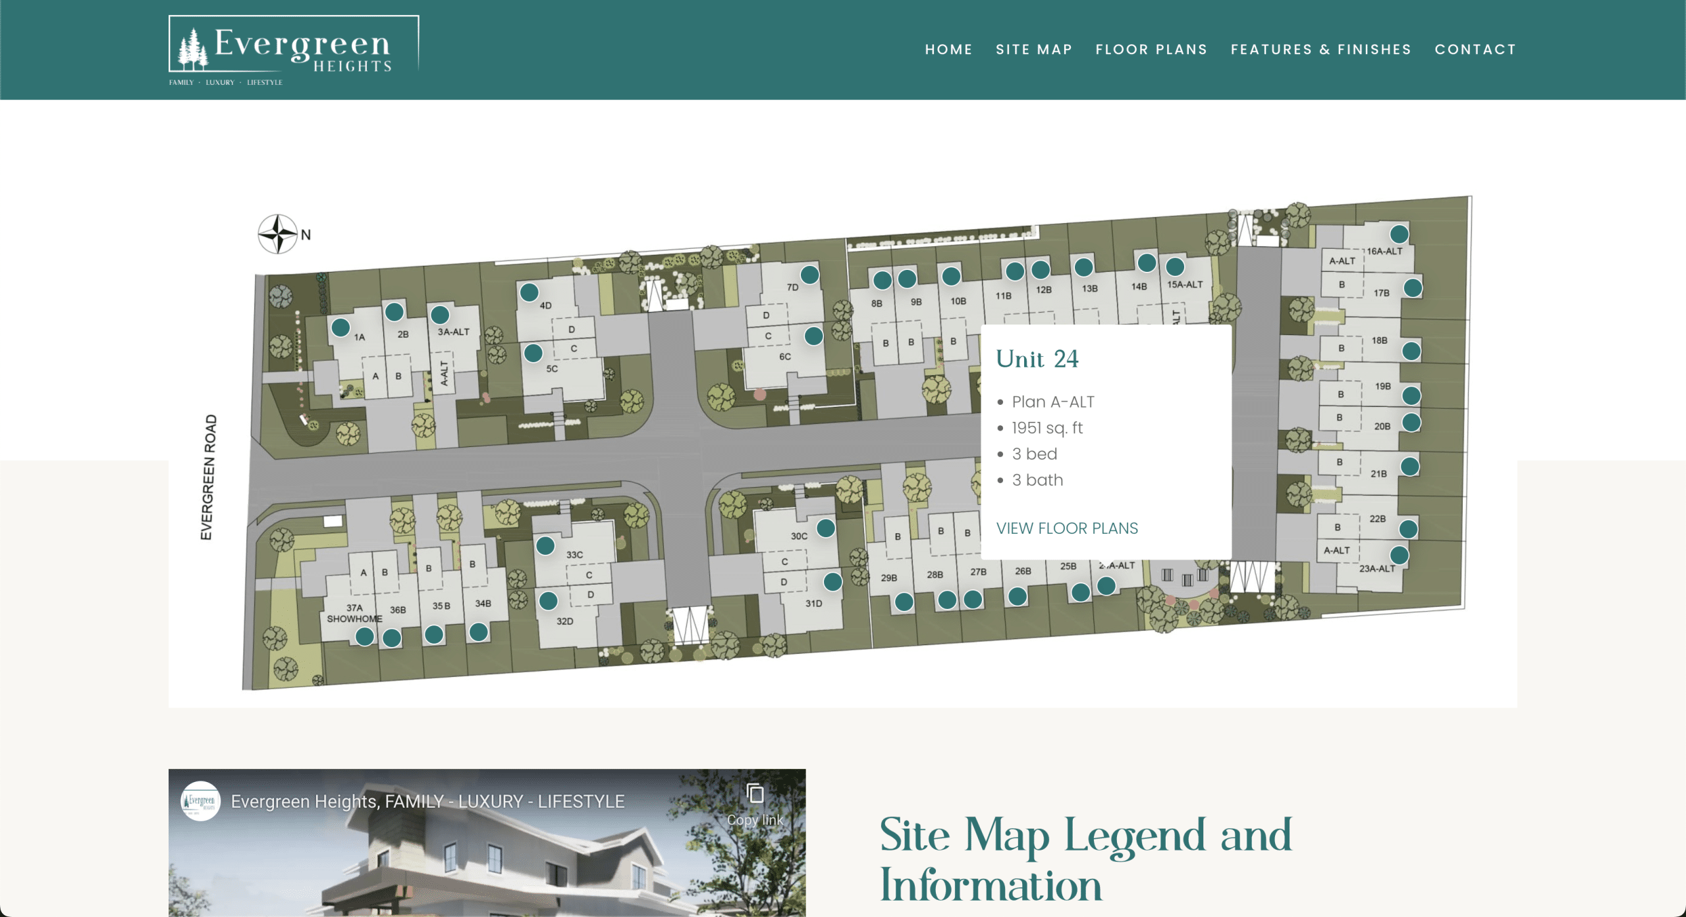Screen dimensions: 1686x917
Task: Open VIEW FLOOR PLANS for Unit 24
Action: pos(1067,528)
